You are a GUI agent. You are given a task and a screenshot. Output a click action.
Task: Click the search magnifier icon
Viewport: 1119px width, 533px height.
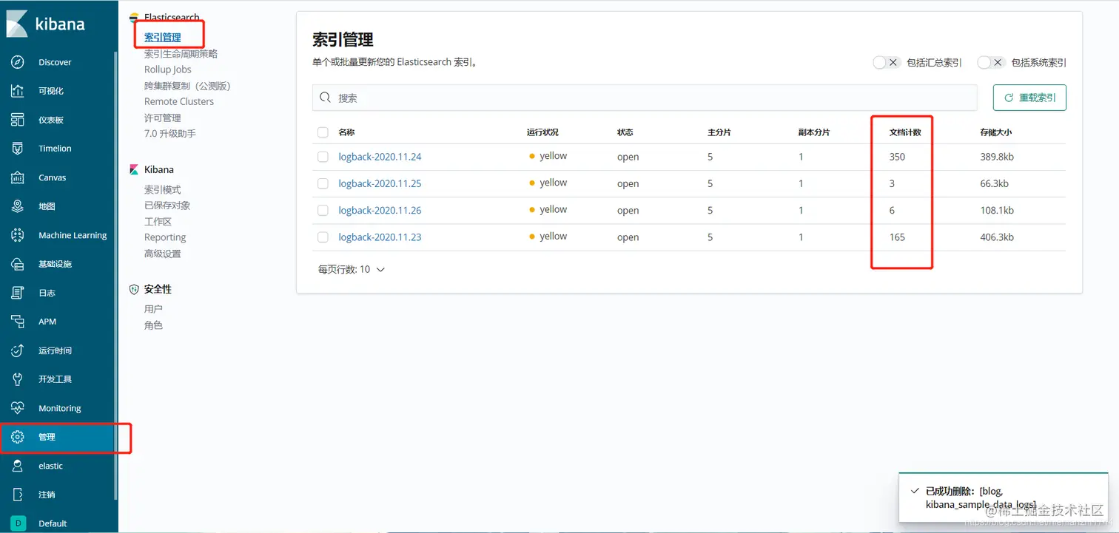(x=325, y=98)
